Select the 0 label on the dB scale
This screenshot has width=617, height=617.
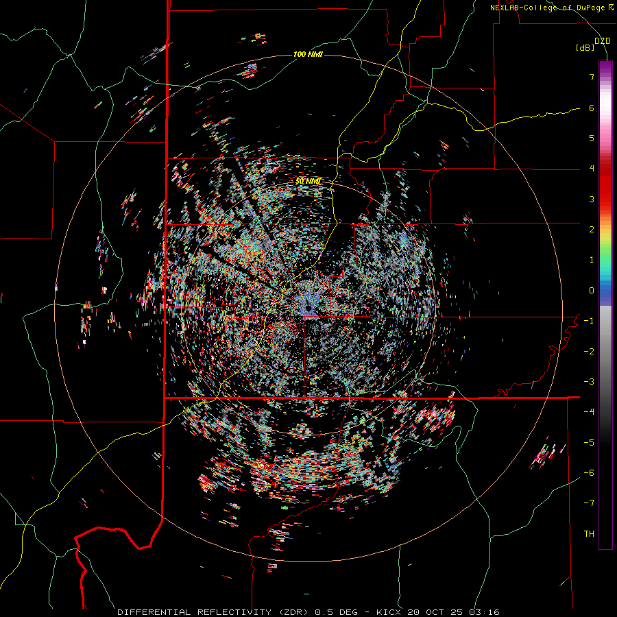(x=592, y=291)
